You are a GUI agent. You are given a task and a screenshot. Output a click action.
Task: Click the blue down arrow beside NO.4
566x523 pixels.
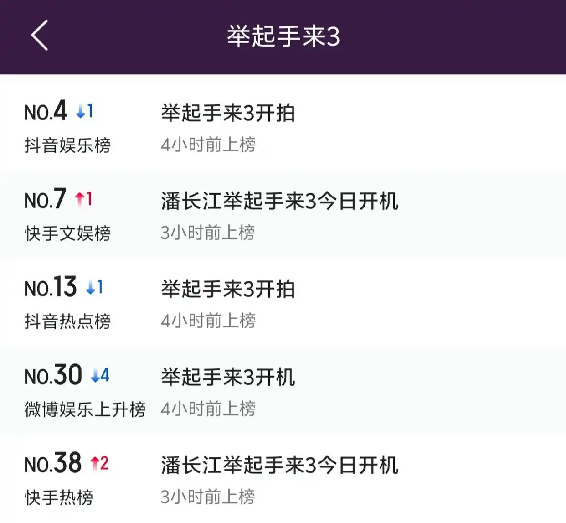(81, 111)
